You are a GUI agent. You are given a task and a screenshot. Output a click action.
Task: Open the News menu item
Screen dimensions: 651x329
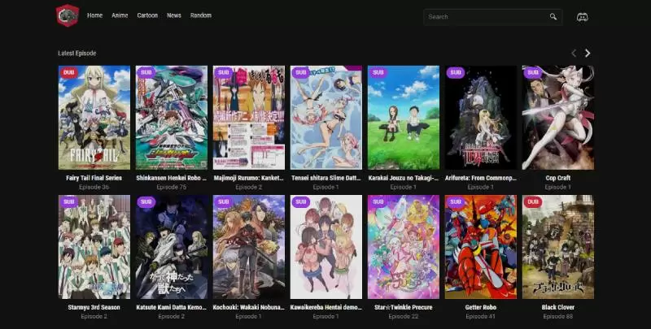click(174, 15)
